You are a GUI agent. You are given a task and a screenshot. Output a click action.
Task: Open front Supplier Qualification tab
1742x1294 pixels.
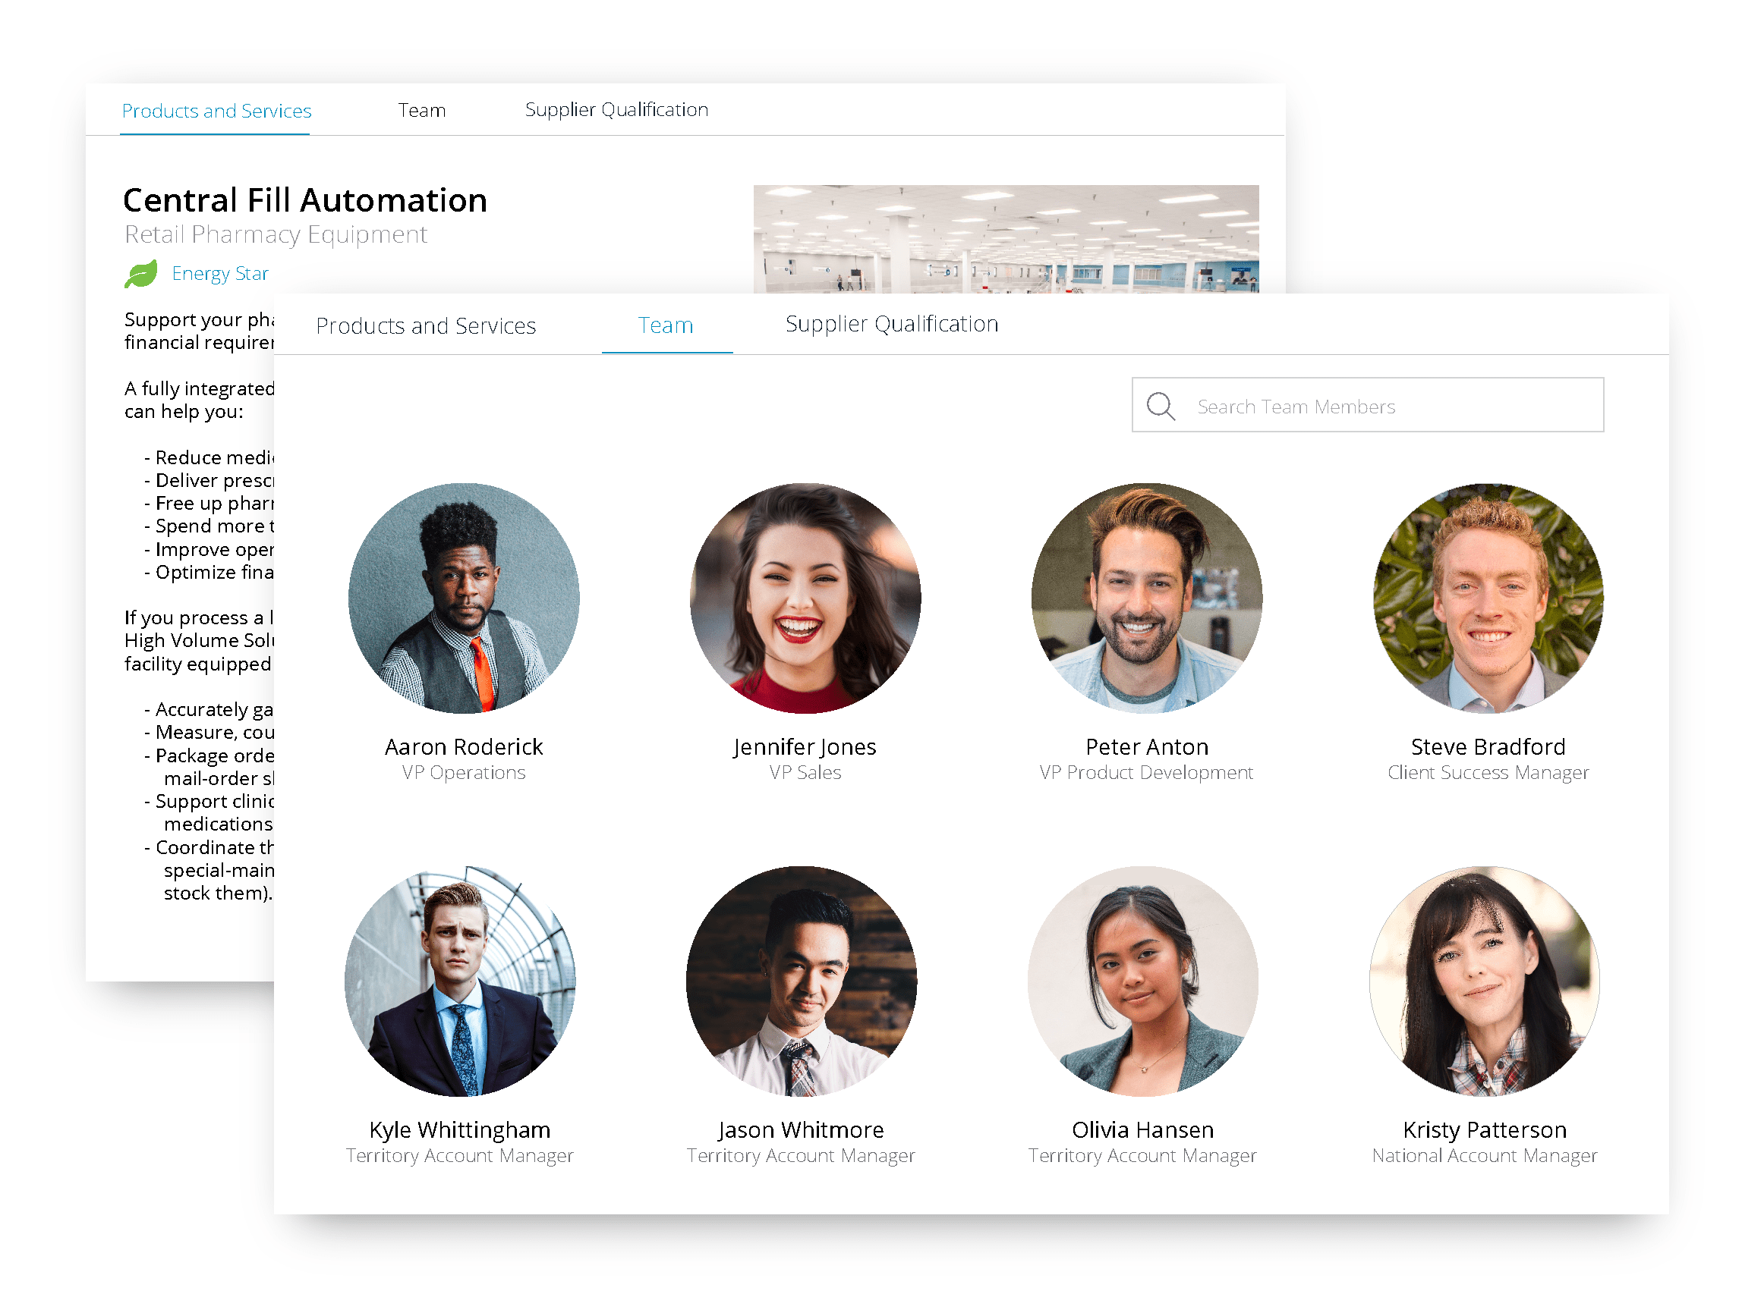click(891, 323)
